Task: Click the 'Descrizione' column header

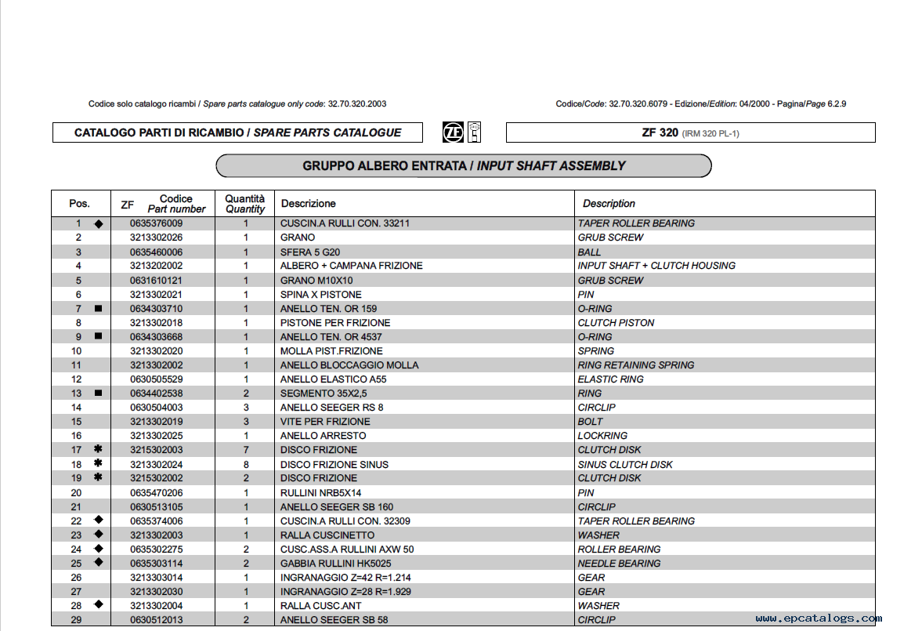Action: pyautogui.click(x=308, y=204)
